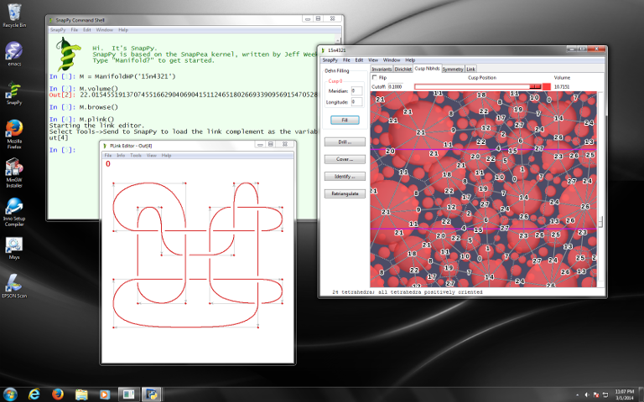
Task: Click the Volume value 10.7151
Action: [x=562, y=86]
